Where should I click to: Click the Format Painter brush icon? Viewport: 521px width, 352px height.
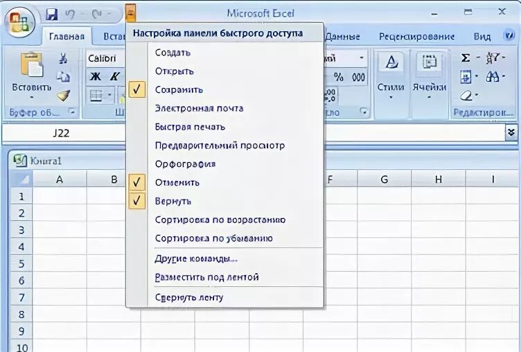point(63,96)
